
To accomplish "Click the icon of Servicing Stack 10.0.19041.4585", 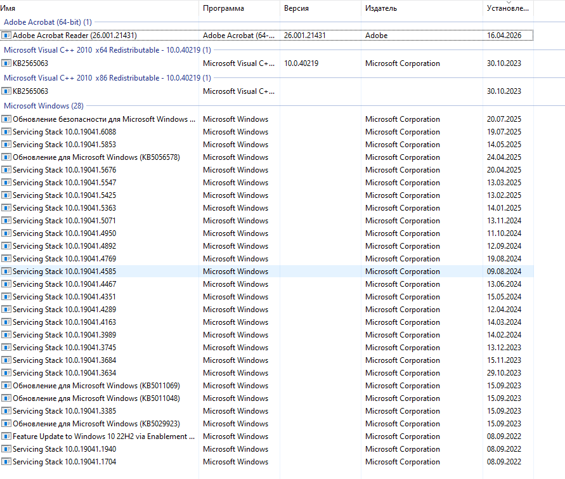I will point(6,272).
